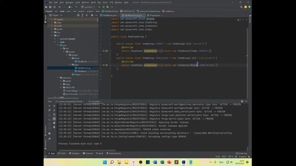Click createIcon breadcrumb in navigation bar

pos(168,11)
